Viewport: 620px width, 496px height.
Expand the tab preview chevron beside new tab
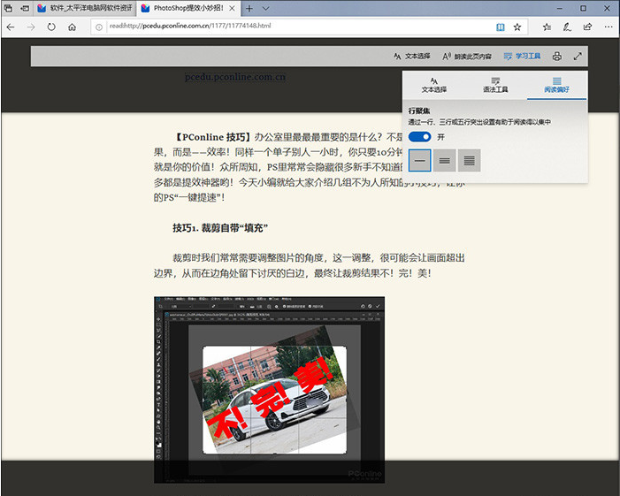coord(266,8)
